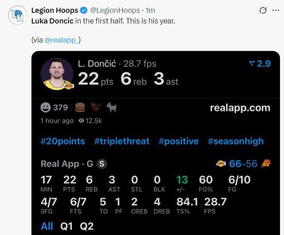Viewport: 284px width, 235px height.
Task: Switch to the Q2 tab
Action: click(87, 226)
